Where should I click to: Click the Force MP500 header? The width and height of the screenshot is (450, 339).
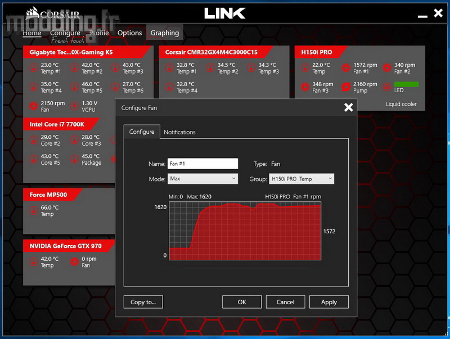point(52,195)
